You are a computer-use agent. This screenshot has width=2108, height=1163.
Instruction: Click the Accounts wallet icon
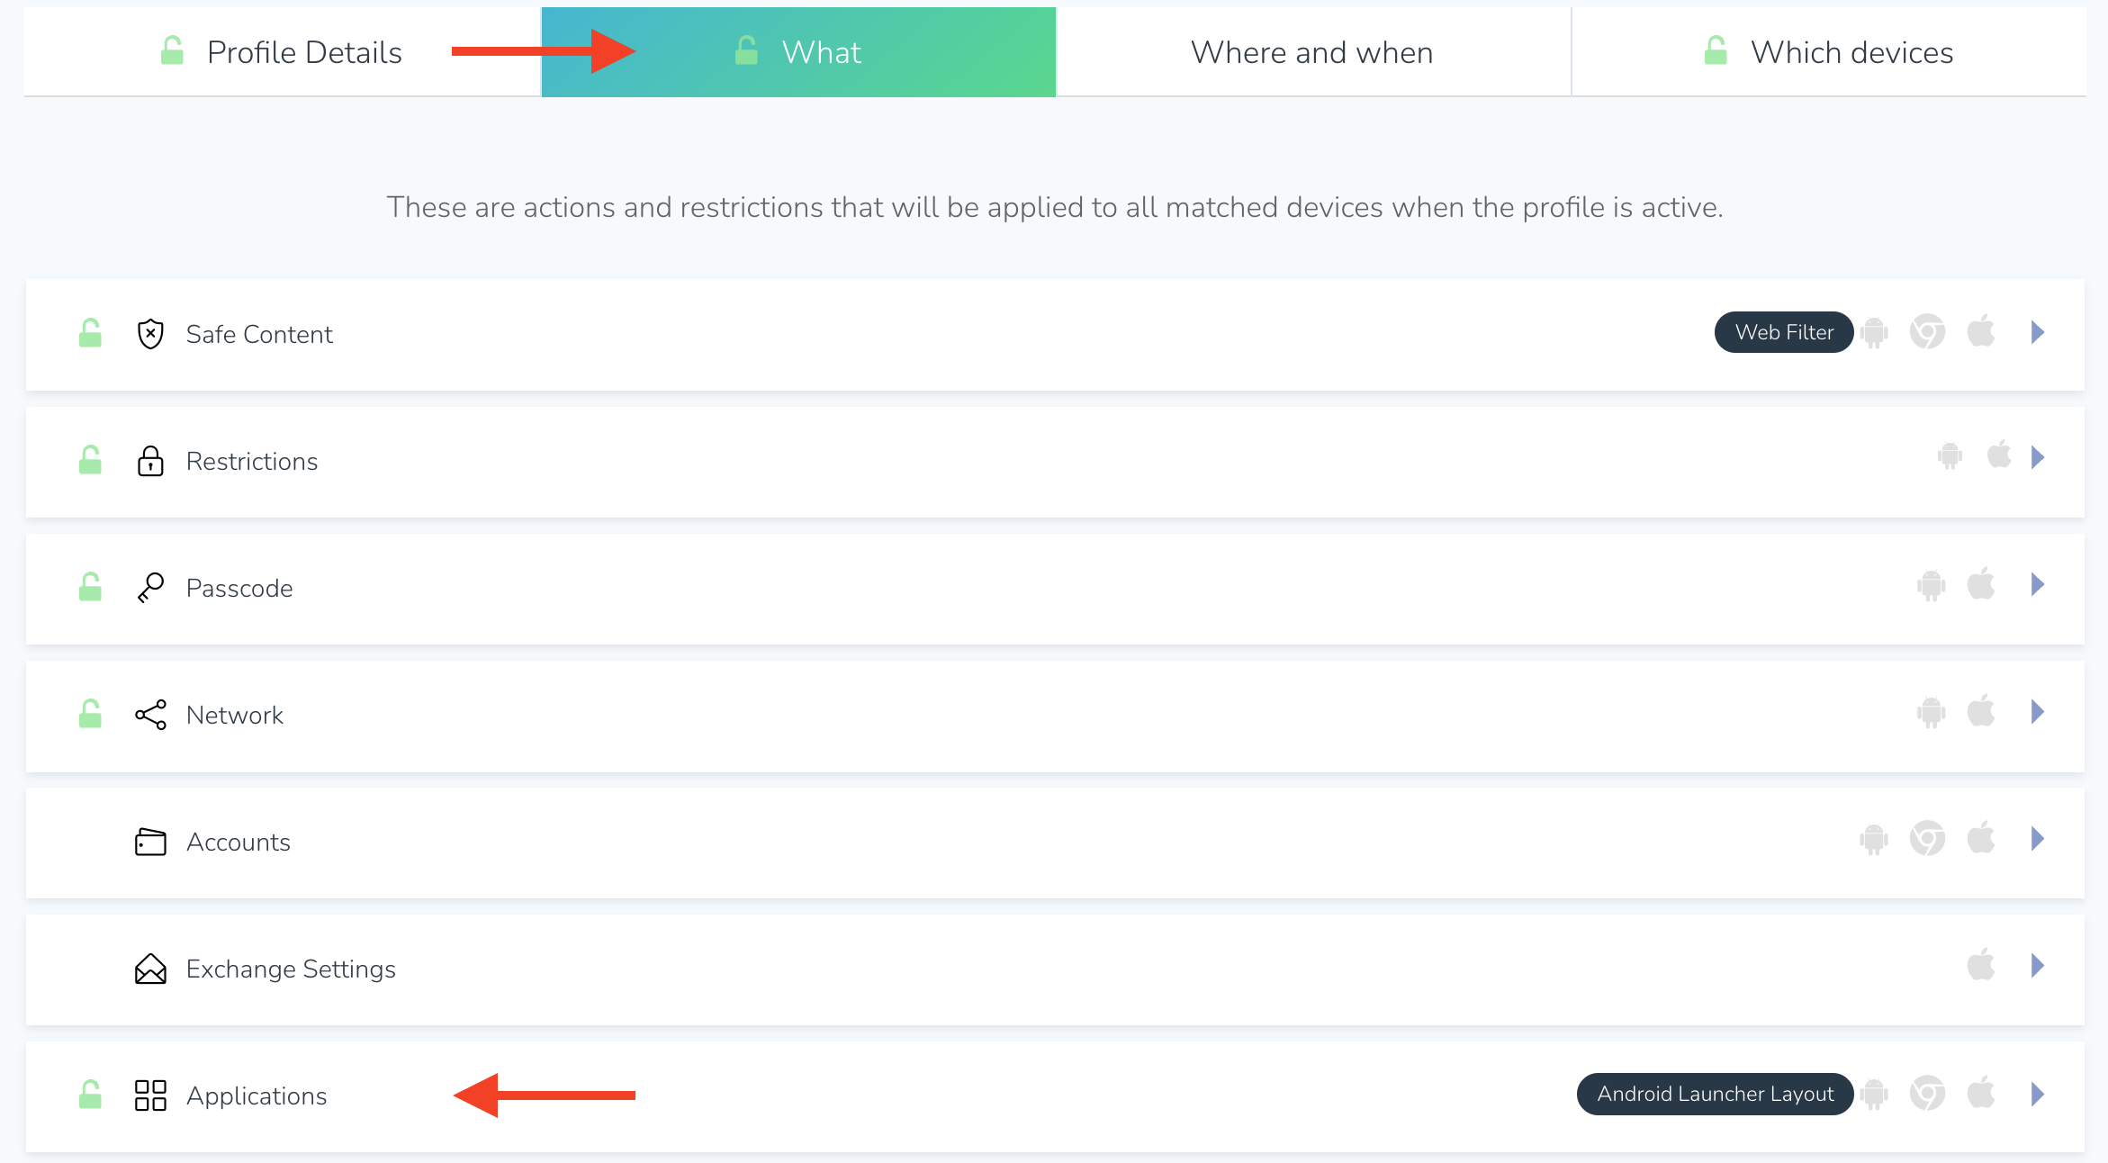coord(150,842)
